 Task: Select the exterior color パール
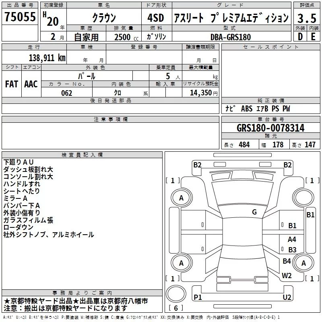pyautogui.click(x=87, y=76)
